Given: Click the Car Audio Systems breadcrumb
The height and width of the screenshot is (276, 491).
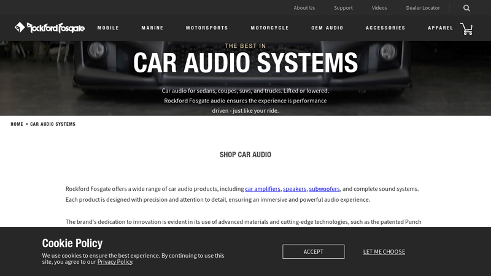Looking at the screenshot, I should 53,124.
